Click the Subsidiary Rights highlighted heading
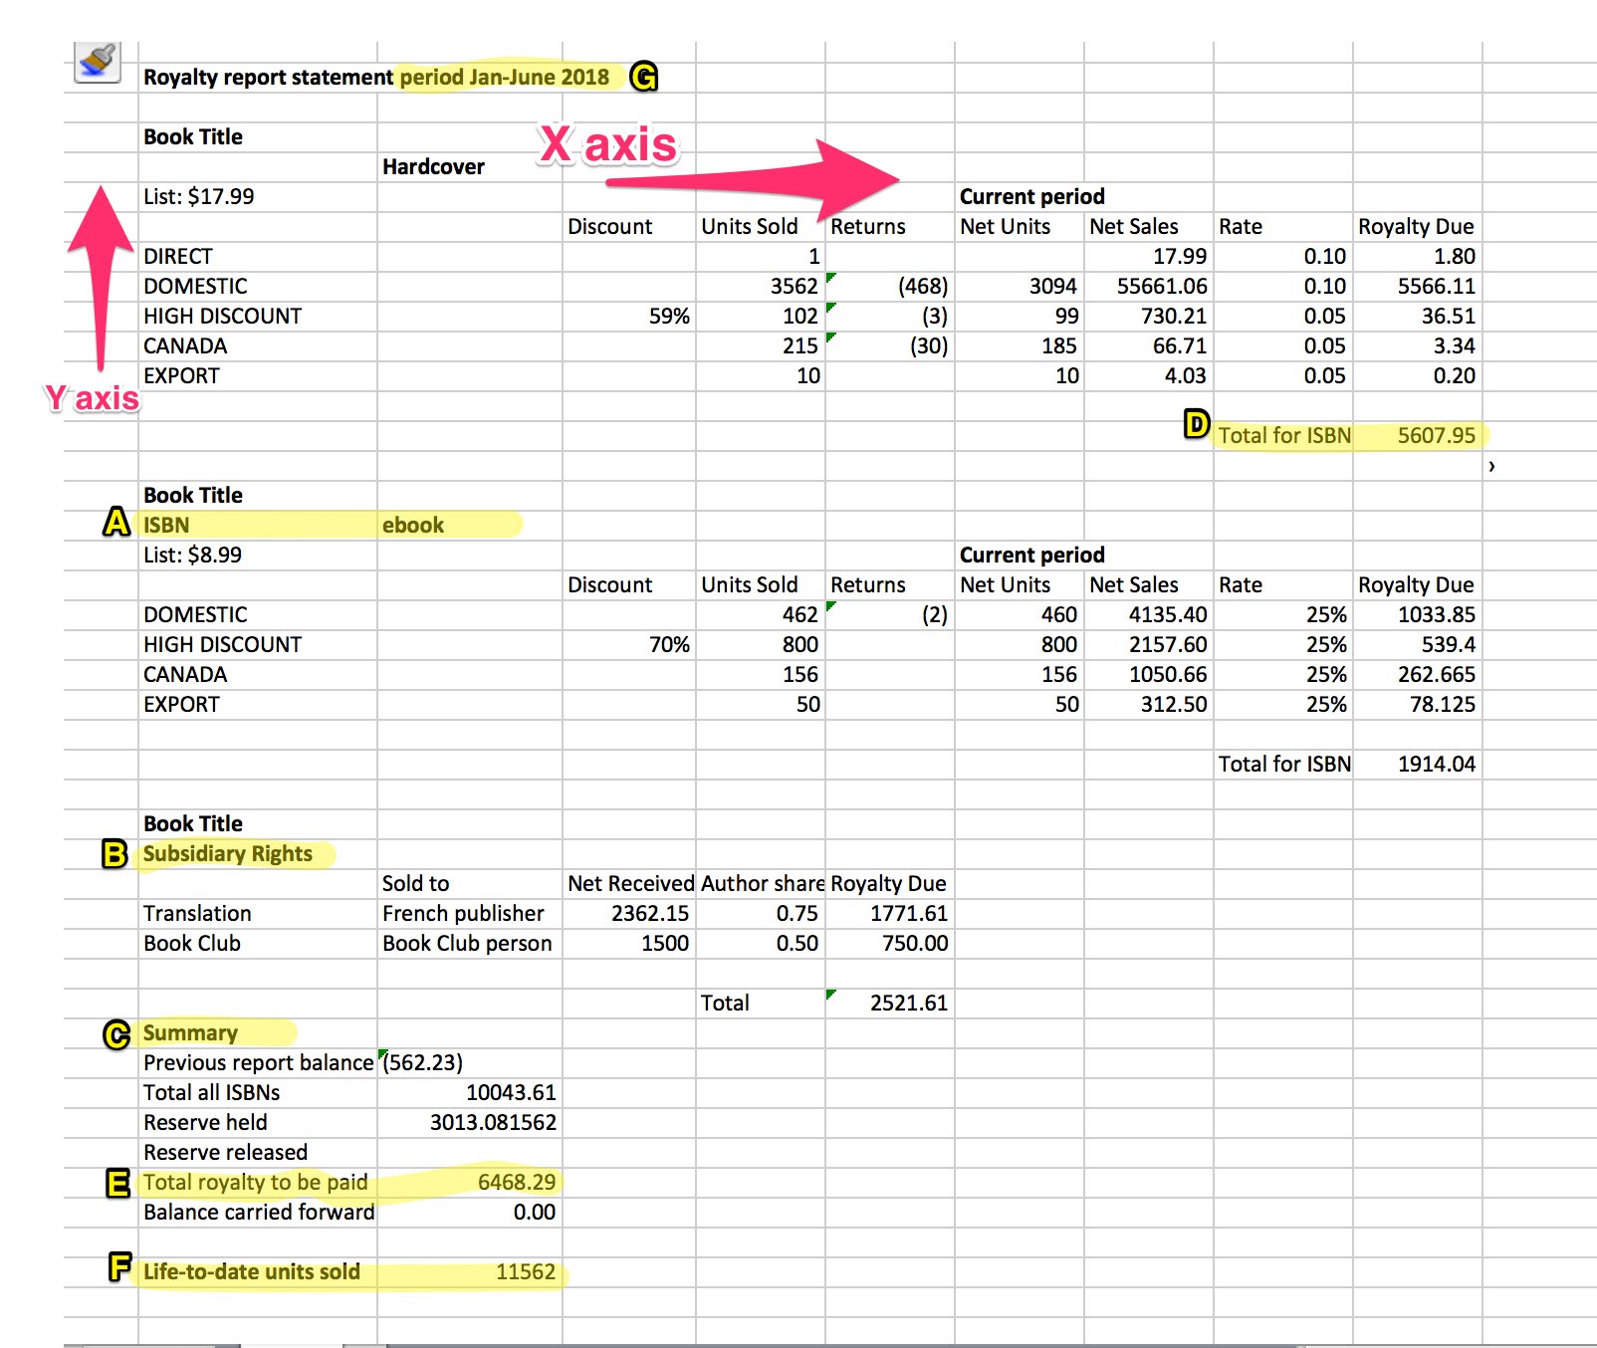1597x1348 pixels. (x=228, y=853)
